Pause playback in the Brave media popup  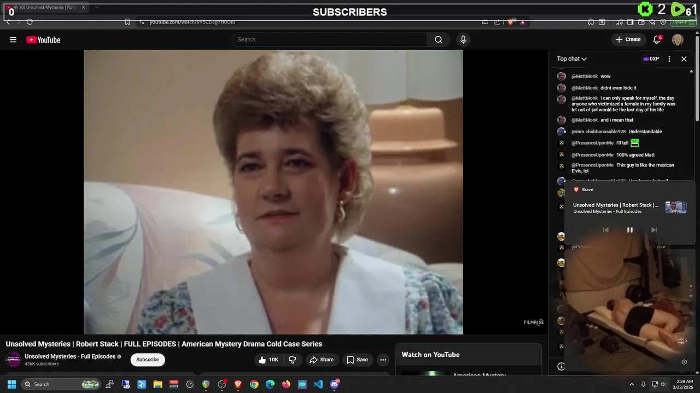630,230
